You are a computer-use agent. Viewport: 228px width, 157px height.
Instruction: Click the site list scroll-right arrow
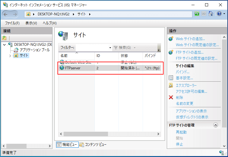tap(158, 134)
